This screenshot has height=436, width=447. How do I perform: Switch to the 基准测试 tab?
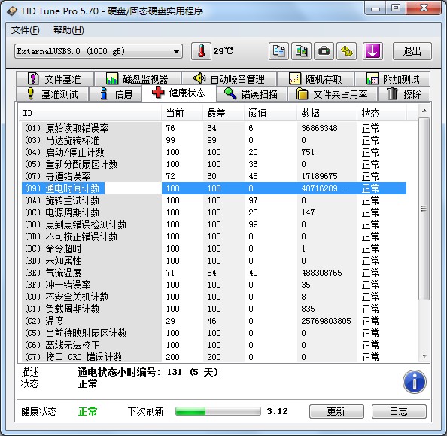52,94
